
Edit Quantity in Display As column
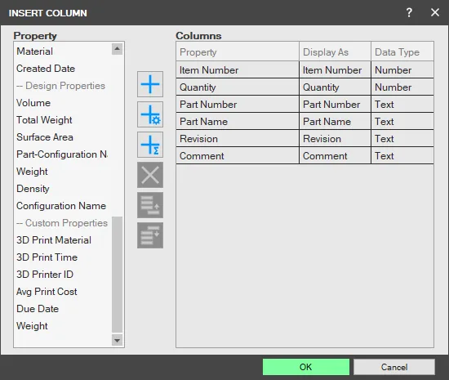(x=335, y=87)
